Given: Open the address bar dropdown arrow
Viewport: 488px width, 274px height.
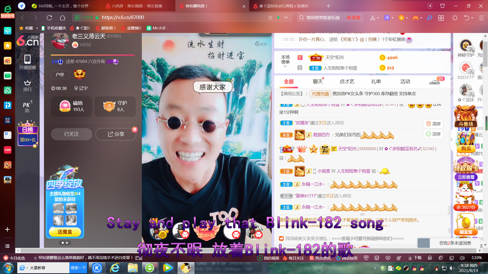Looking at the screenshot, I should (x=286, y=18).
